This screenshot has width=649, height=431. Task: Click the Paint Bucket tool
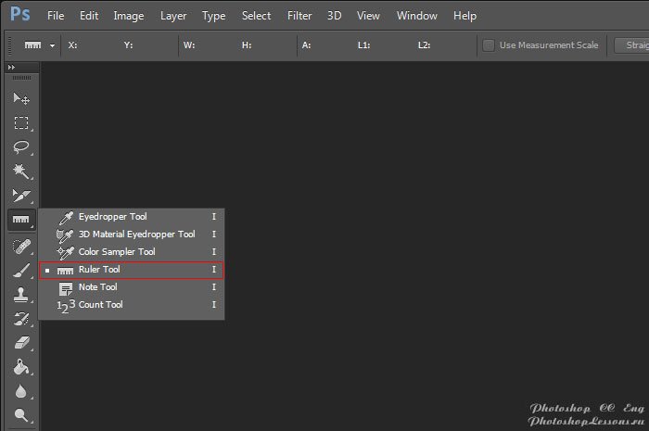pos(20,368)
